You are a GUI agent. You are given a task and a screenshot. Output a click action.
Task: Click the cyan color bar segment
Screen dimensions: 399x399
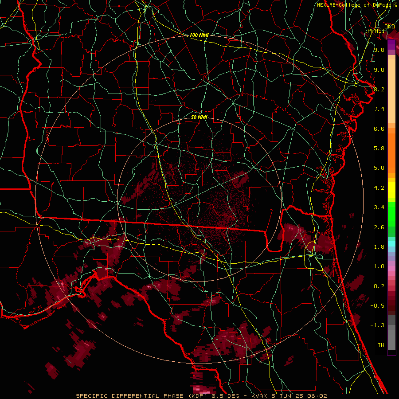pyautogui.click(x=391, y=243)
